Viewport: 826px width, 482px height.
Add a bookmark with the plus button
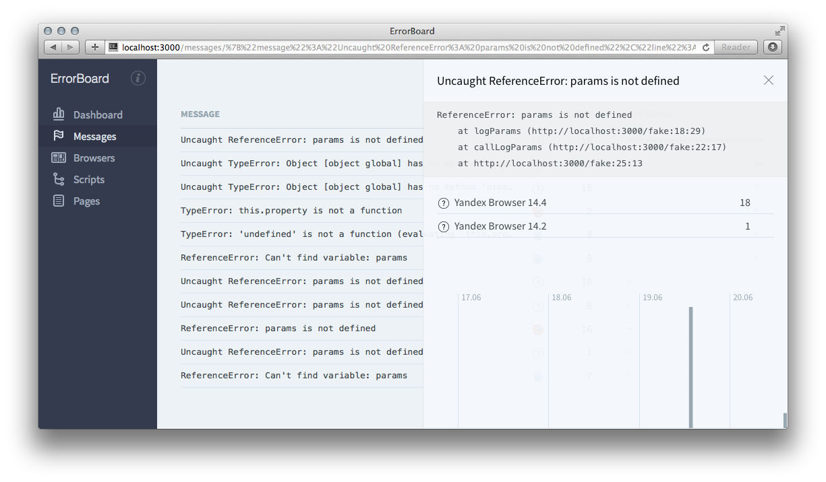tap(94, 47)
